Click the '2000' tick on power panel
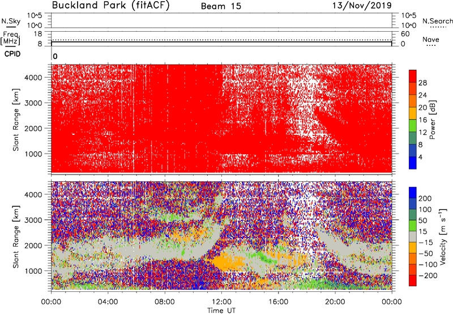 [x=33, y=128]
